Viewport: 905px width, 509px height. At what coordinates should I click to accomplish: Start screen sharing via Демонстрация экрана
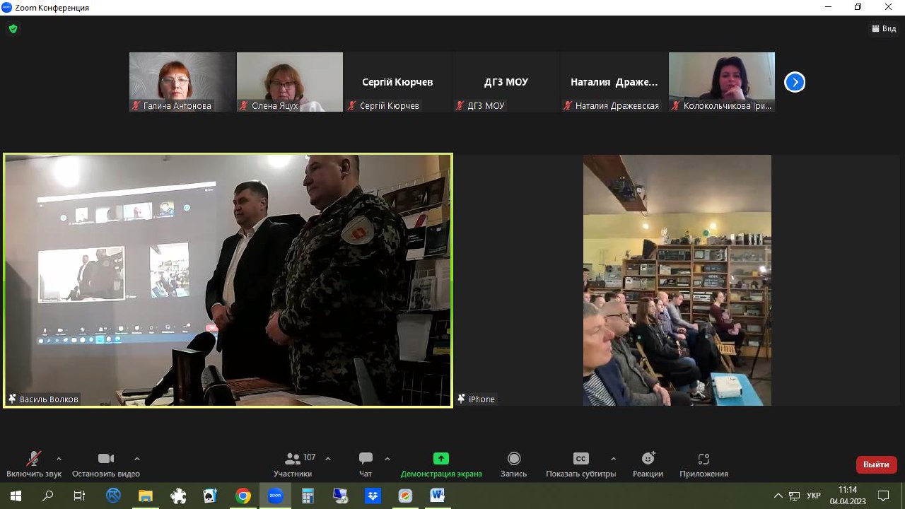coord(441,464)
